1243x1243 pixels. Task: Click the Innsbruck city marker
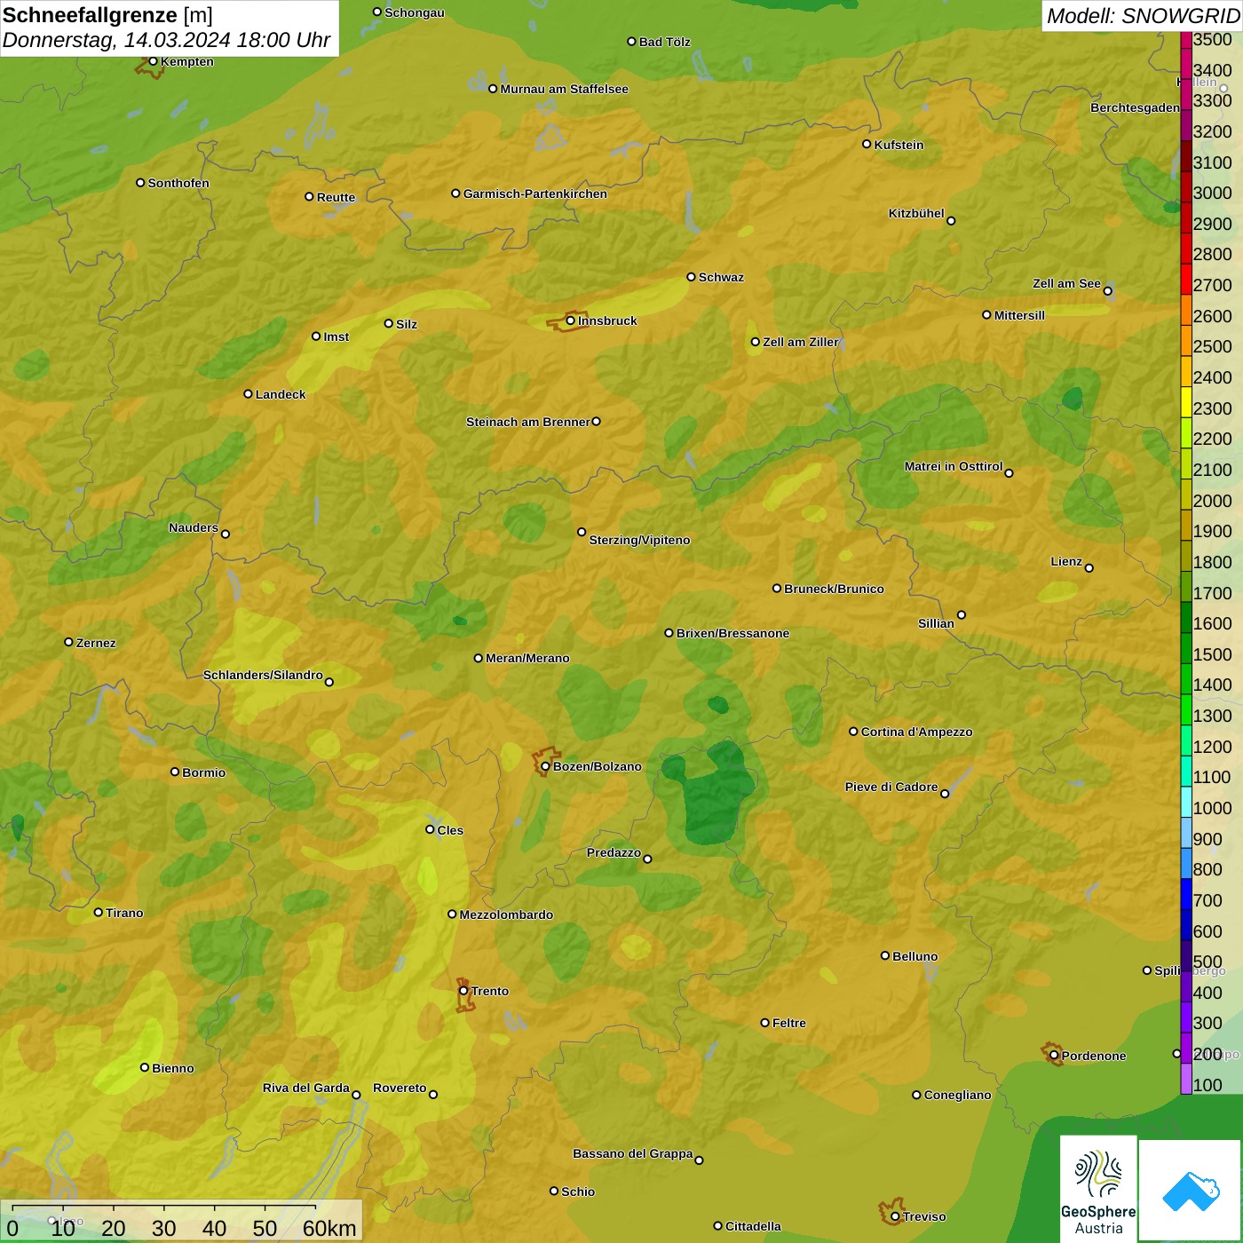pos(571,321)
